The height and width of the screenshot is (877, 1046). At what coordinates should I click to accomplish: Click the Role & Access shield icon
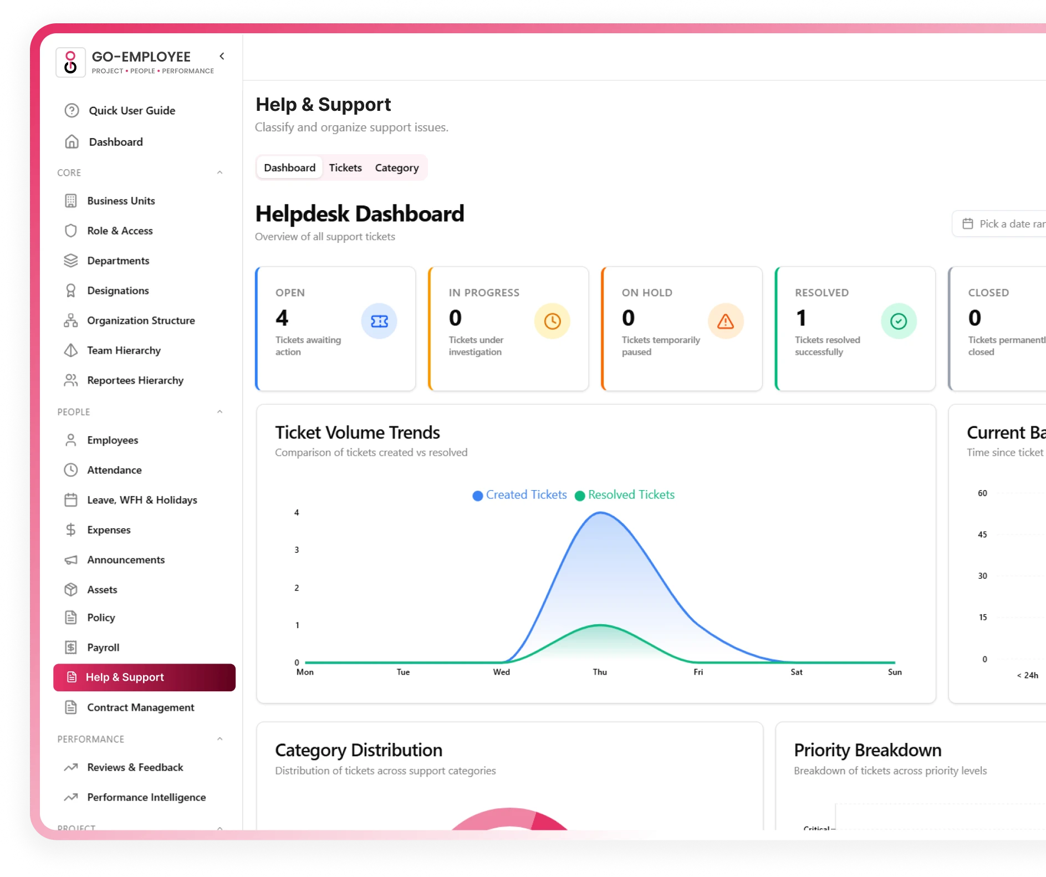tap(71, 231)
